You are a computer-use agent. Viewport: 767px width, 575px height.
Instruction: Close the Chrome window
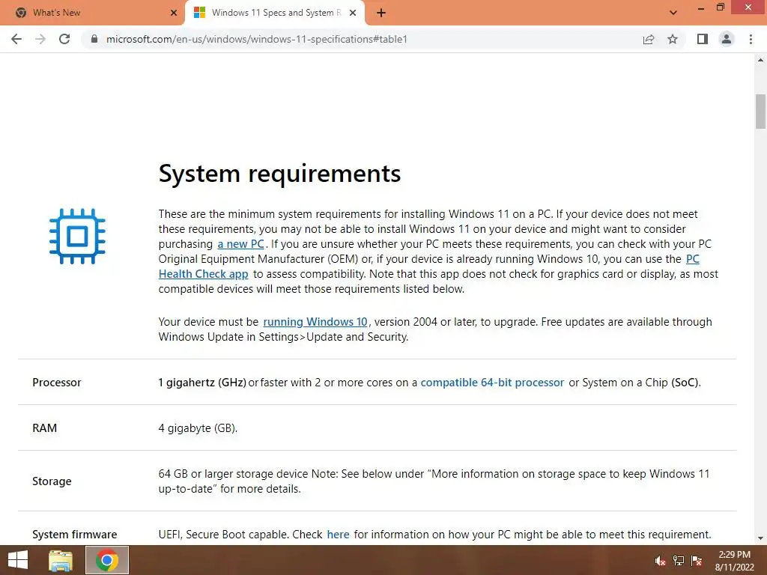748,7
